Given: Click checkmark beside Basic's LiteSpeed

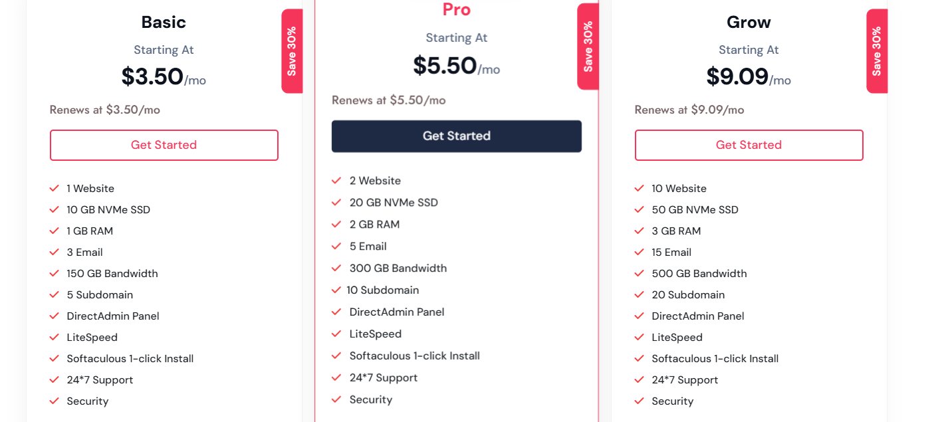Looking at the screenshot, I should [x=55, y=338].
